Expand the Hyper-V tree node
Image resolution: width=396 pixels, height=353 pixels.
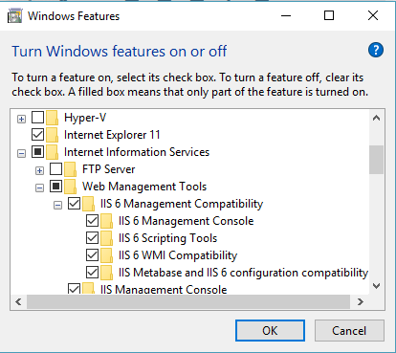tap(21, 120)
